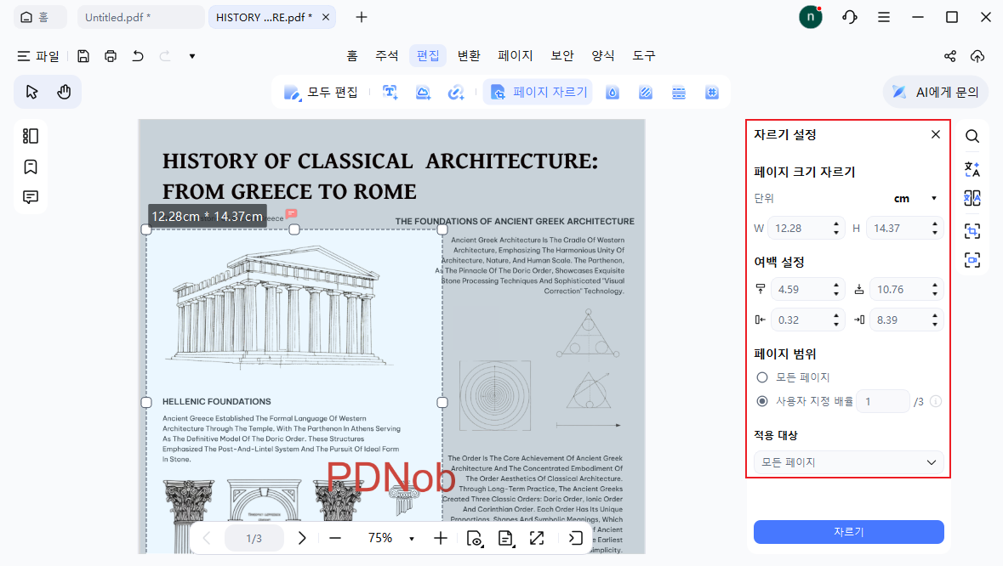Viewport: 1003px width, 566px height.
Task: Select the hand pan tool
Action: (64, 92)
